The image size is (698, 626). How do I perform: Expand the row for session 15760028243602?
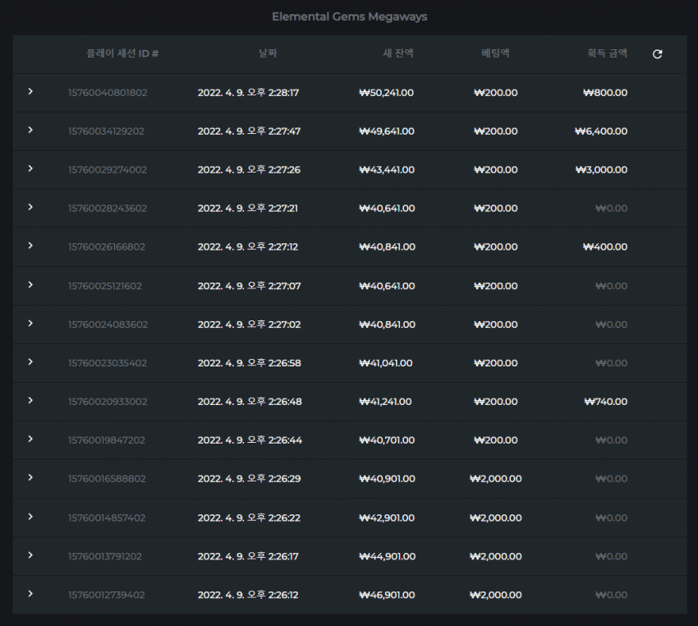[30, 207]
